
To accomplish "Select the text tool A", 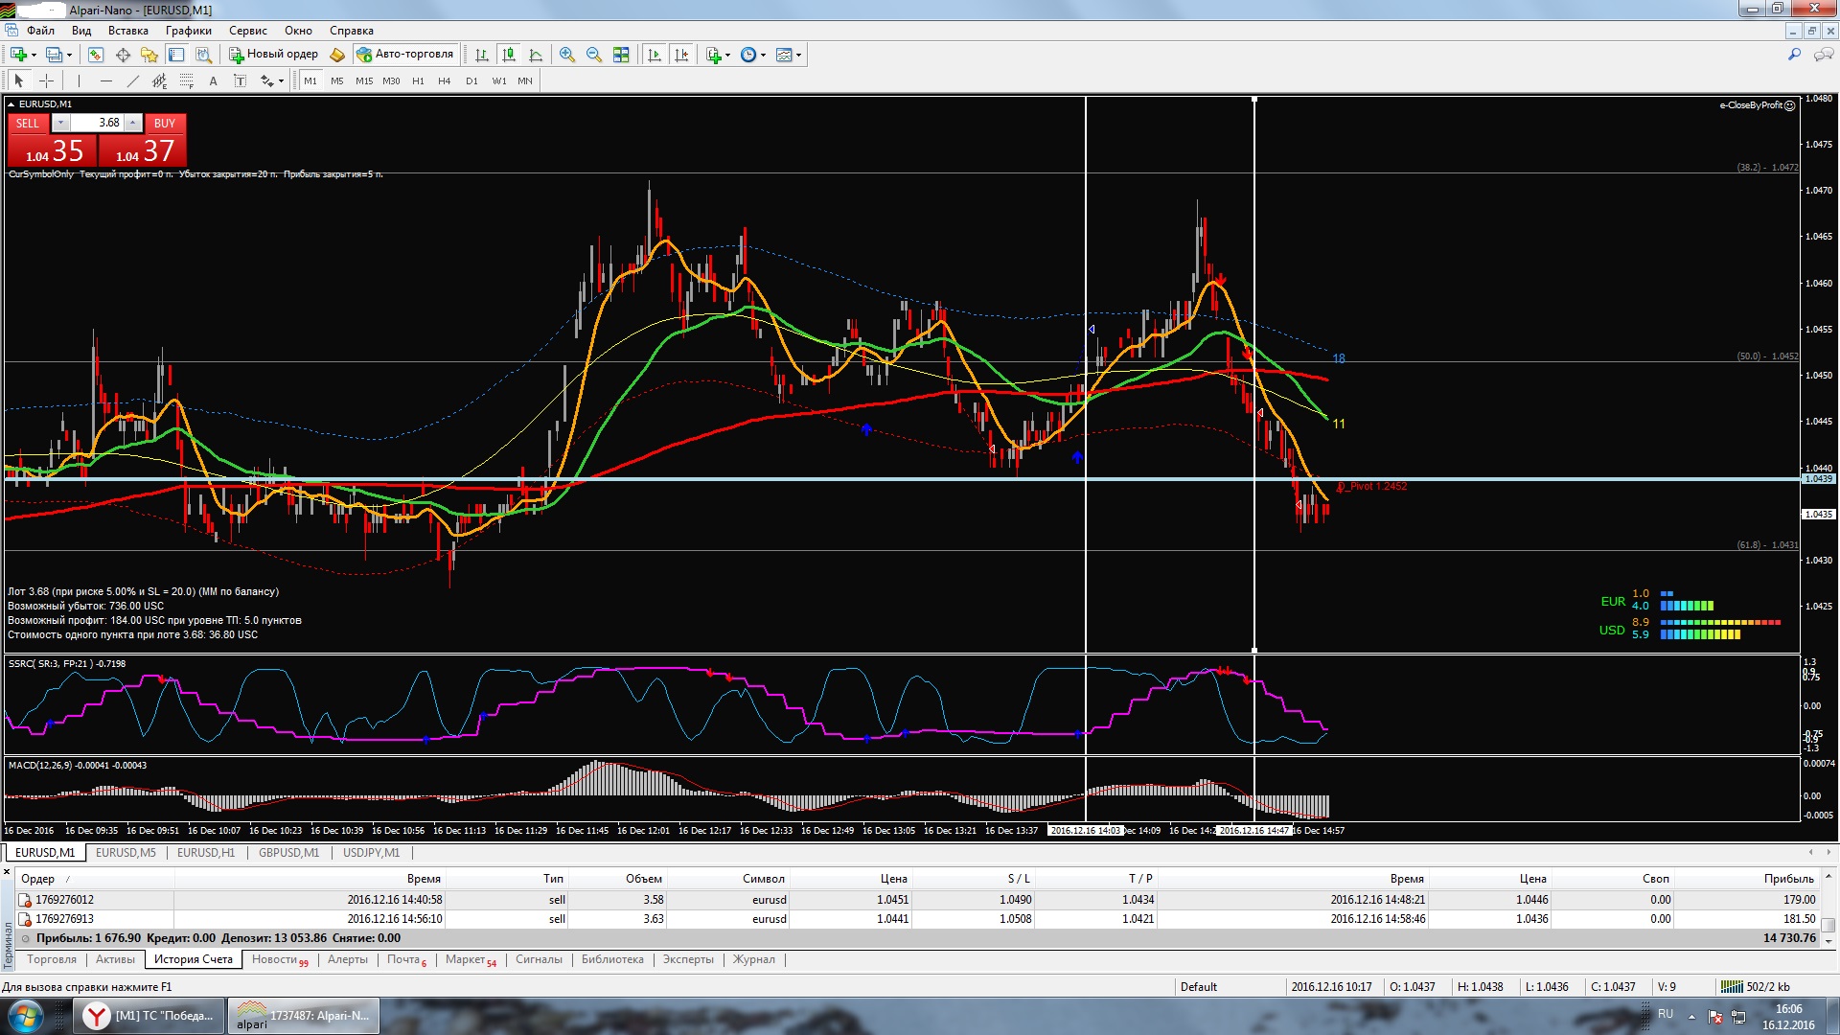I will [x=213, y=80].
